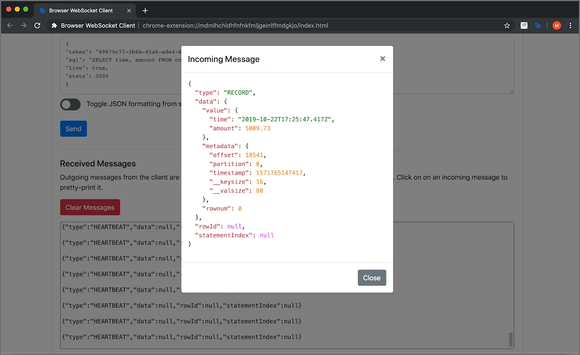
Task: Click the address bar URL
Action: coord(235,26)
